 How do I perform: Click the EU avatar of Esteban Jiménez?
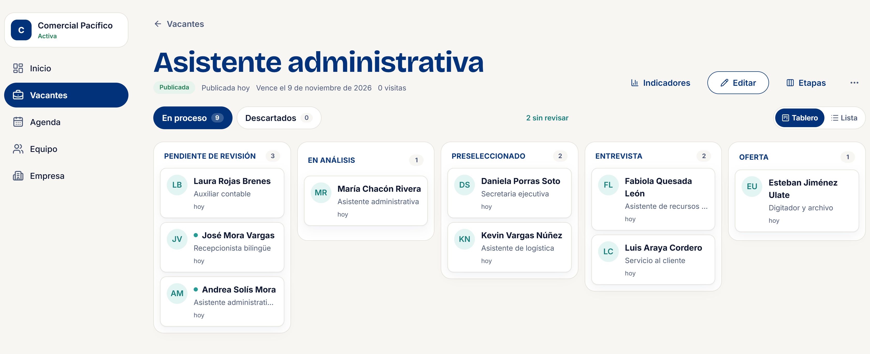tap(752, 187)
